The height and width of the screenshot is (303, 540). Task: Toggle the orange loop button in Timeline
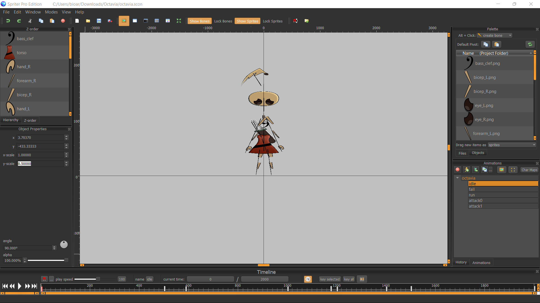[x=308, y=279]
